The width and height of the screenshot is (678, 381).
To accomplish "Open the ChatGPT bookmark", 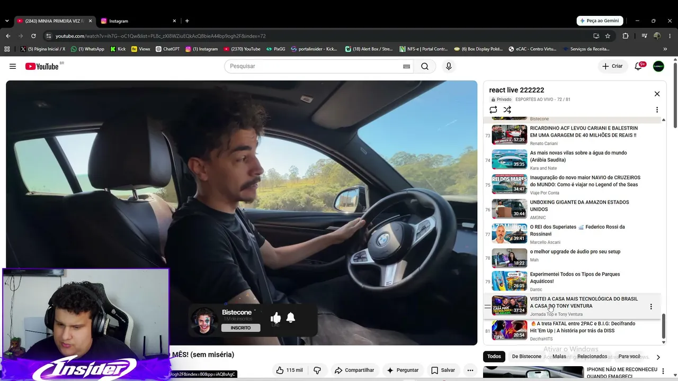I will pos(167,49).
